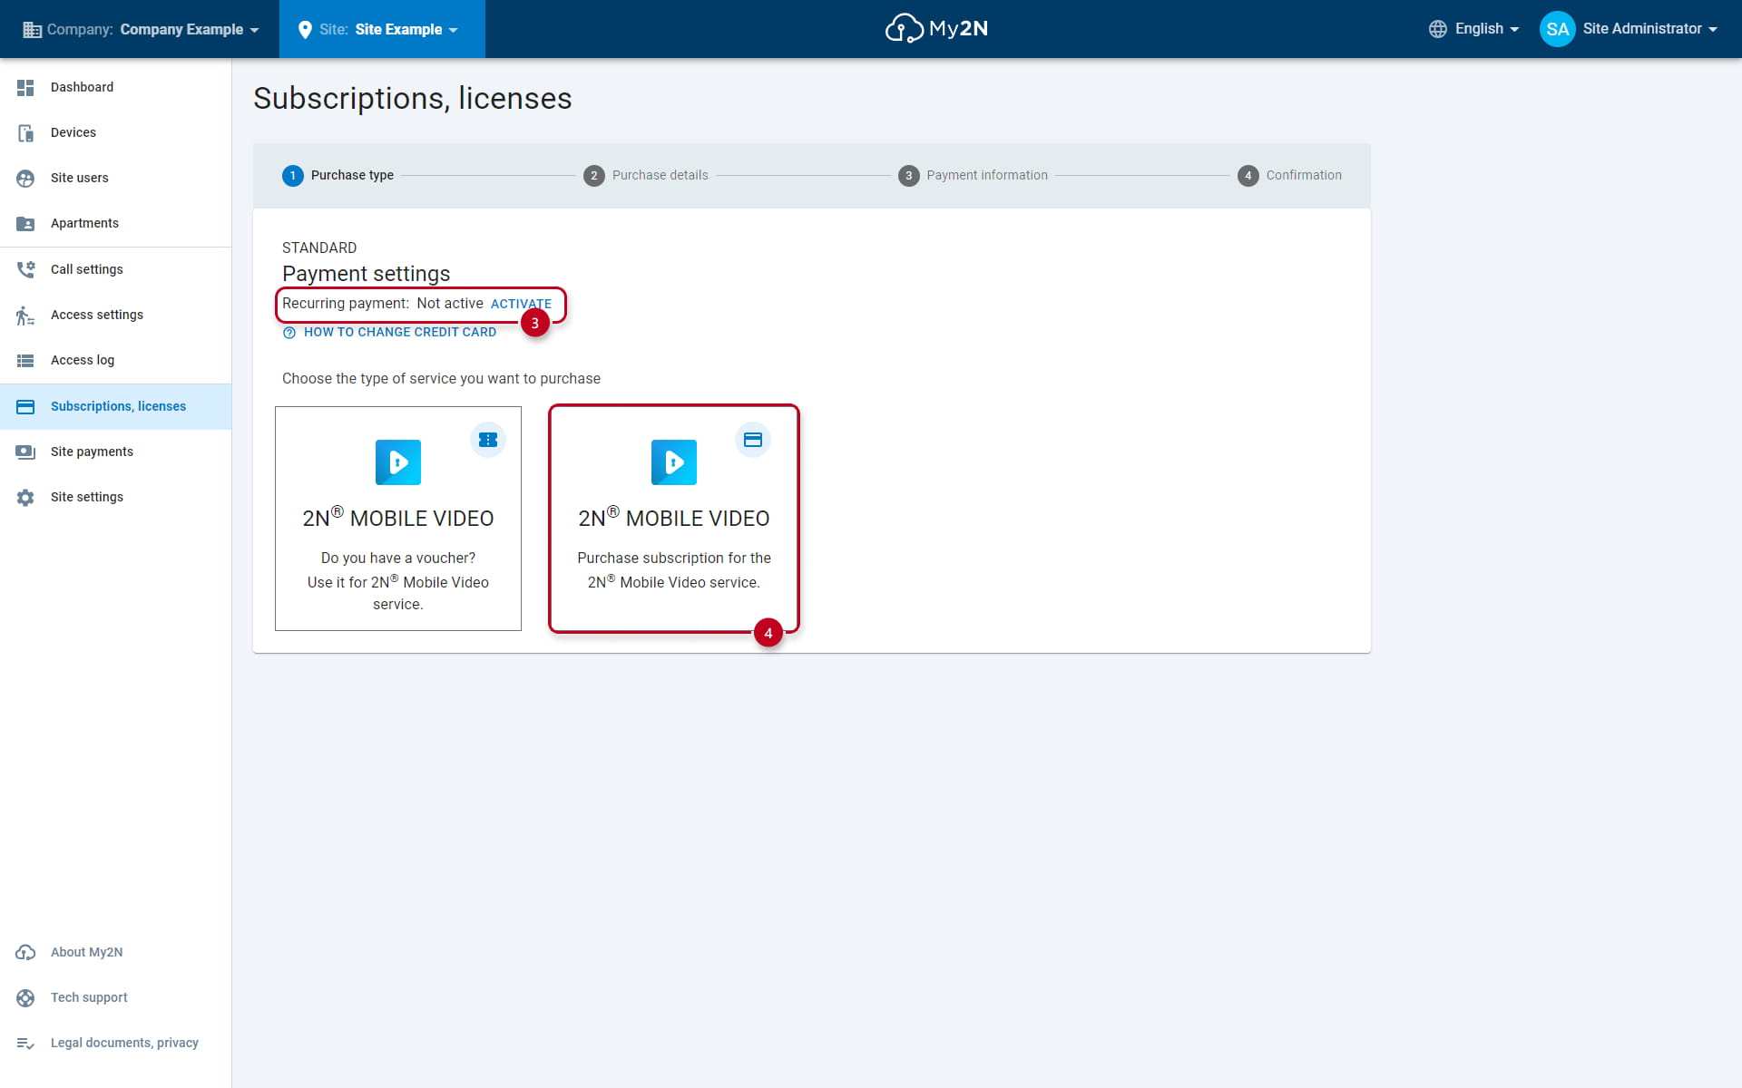This screenshot has height=1088, width=1742.
Task: Click the question mark help icon
Action: [x=289, y=333]
